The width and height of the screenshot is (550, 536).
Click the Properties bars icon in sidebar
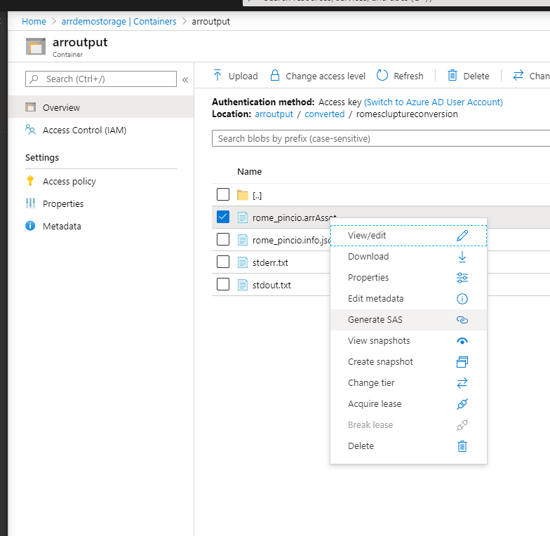31,203
